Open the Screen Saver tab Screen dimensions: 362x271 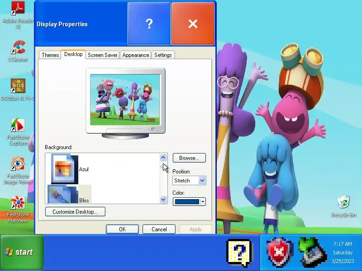(103, 55)
